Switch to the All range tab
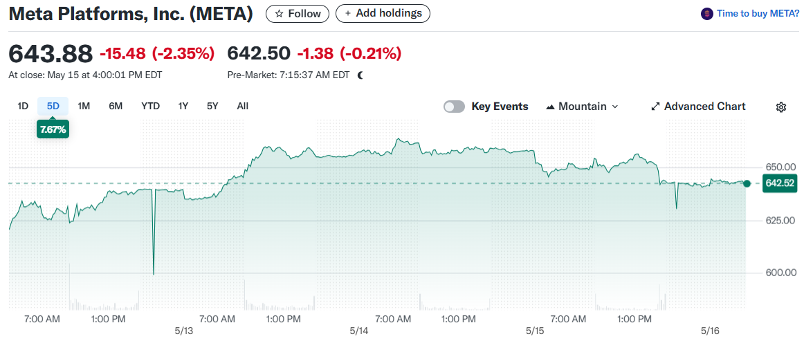 pyautogui.click(x=242, y=106)
